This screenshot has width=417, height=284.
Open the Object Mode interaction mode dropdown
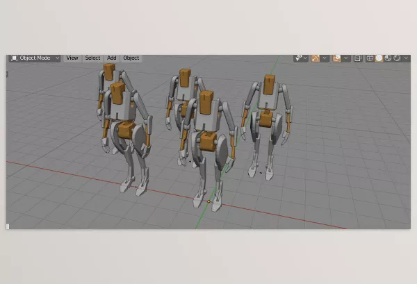point(35,58)
